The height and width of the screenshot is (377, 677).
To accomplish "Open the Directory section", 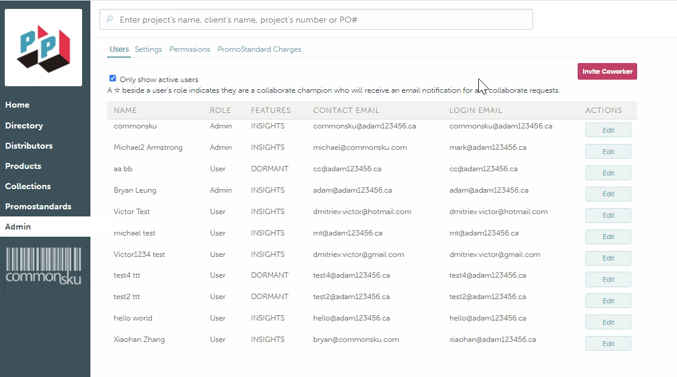I will click(x=24, y=125).
